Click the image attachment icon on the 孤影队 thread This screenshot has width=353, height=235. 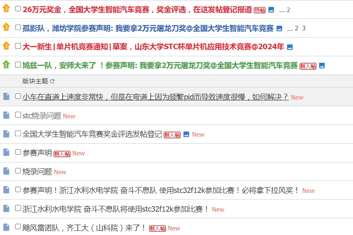pos(279,28)
